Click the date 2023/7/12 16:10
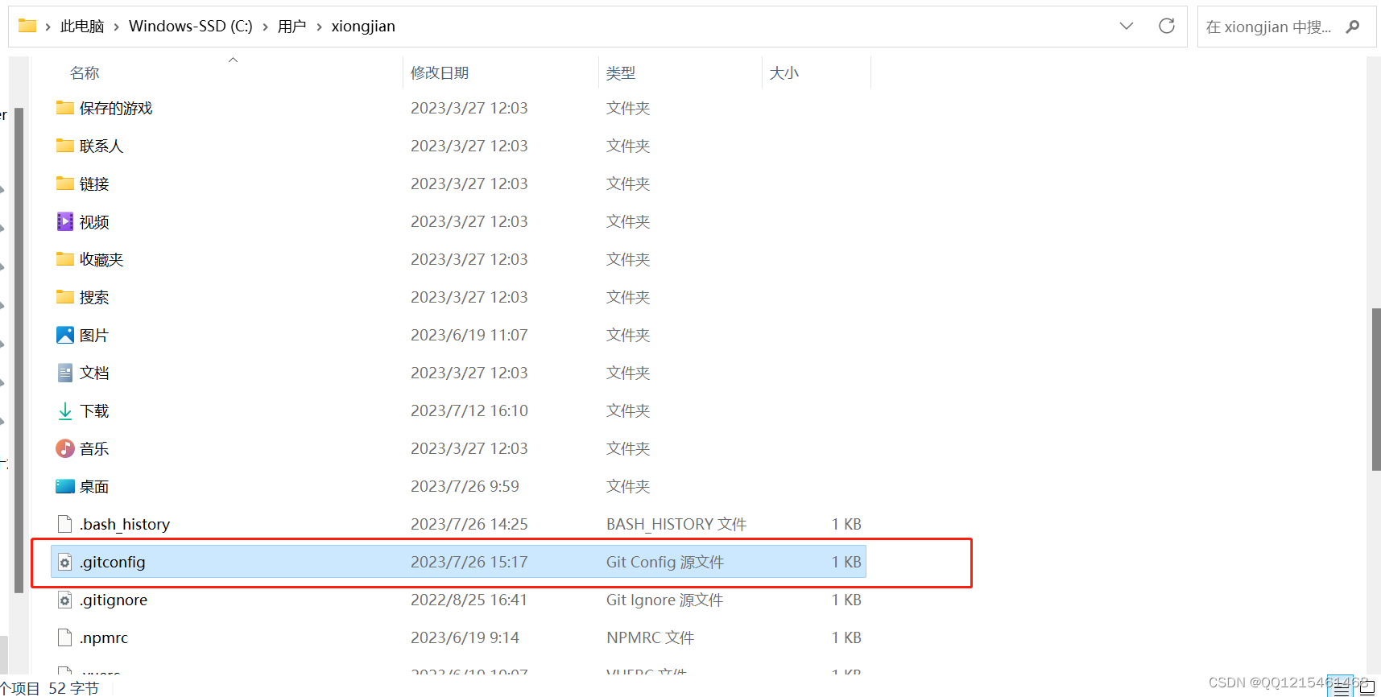This screenshot has height=697, width=1381. (x=469, y=410)
